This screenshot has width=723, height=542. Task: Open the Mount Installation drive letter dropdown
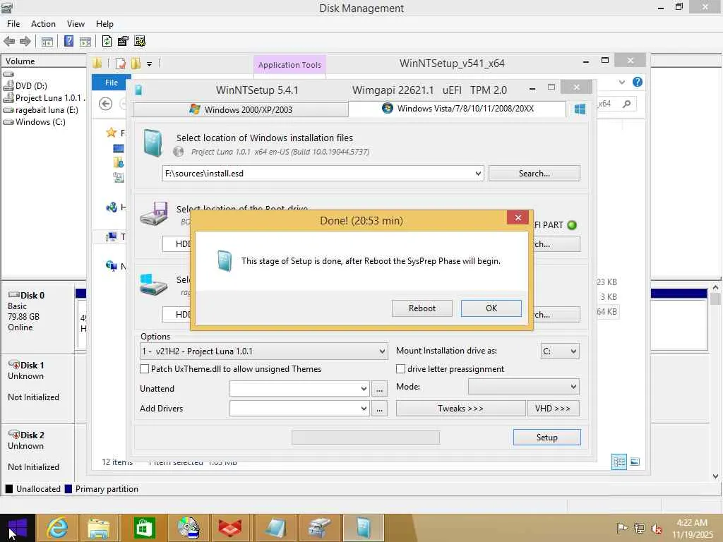(573, 351)
